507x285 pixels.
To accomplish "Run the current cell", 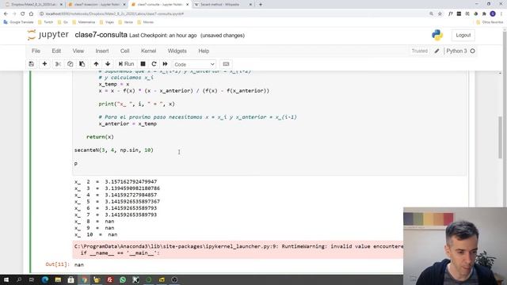I will coord(126,64).
